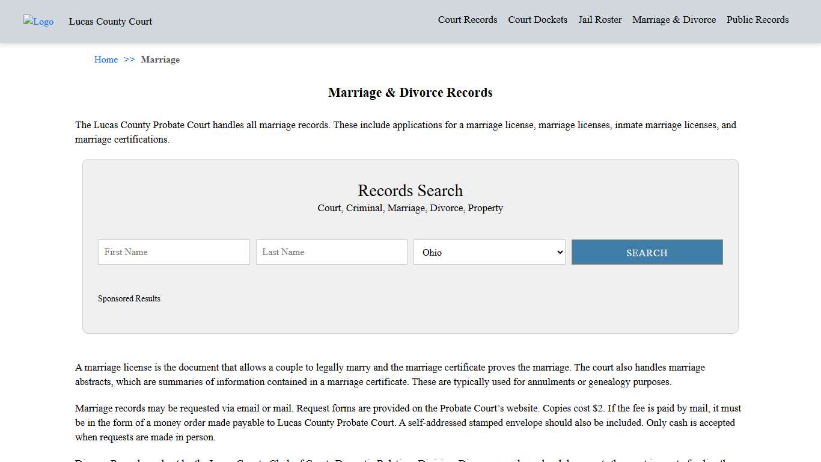The width and height of the screenshot is (821, 462).
Task: Open the Jail Roster page
Action: point(600,19)
